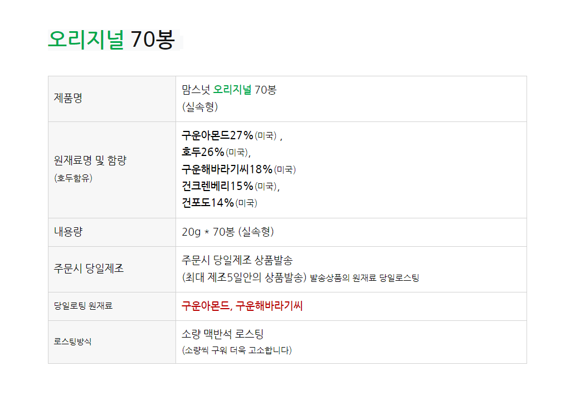The image size is (575, 405).
Task: Click the 구운아몬드27% ingredient line
Action: (x=217, y=135)
